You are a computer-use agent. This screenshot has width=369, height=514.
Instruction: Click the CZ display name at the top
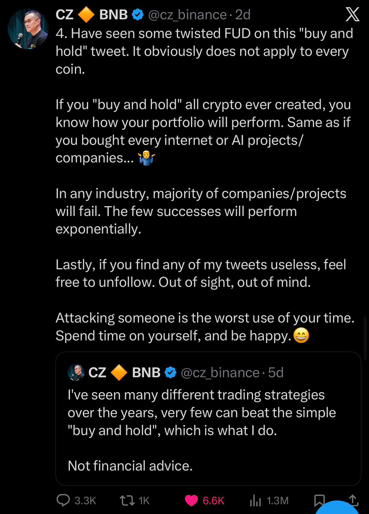coord(65,15)
